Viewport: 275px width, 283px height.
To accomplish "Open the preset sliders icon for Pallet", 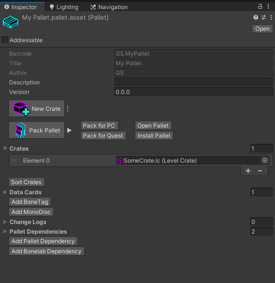I will 263,17.
